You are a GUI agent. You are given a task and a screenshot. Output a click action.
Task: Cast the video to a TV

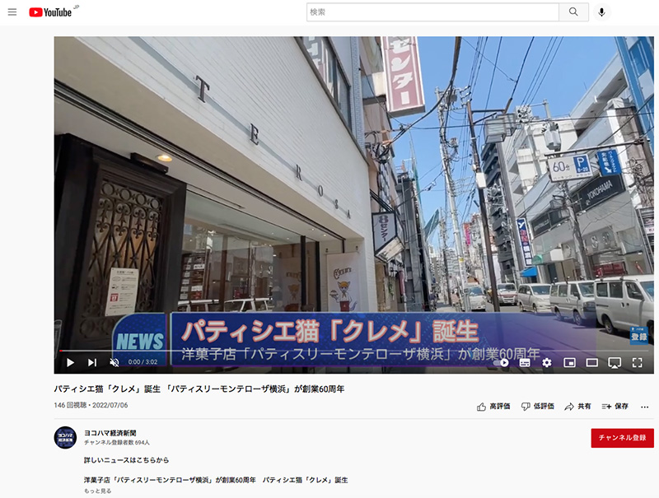(x=614, y=362)
